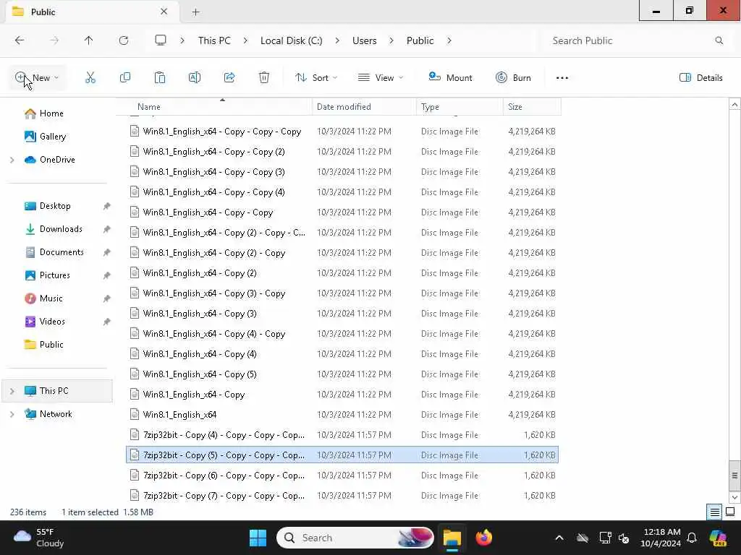741x555 pixels.
Task: Open the New item dropdown
Action: tap(37, 78)
